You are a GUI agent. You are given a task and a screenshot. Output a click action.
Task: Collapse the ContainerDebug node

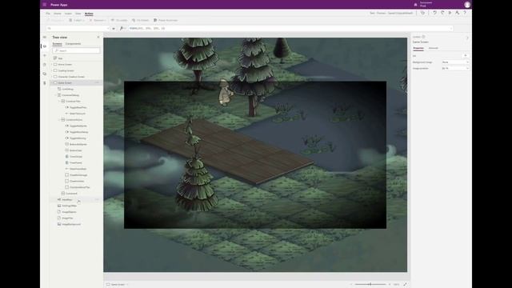[x=55, y=95]
